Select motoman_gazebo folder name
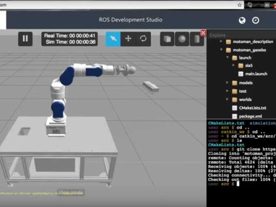 click(x=250, y=50)
